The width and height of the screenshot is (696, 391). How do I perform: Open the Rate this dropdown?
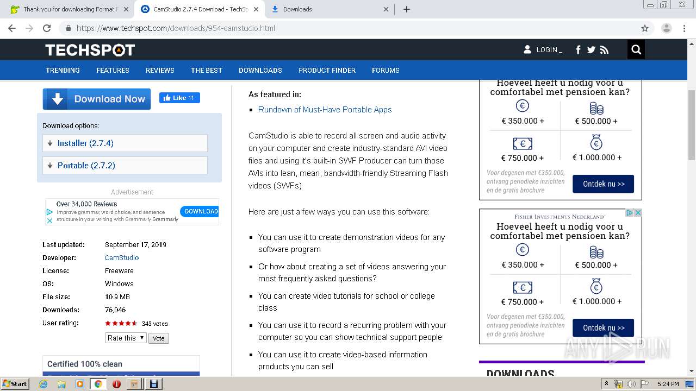click(126, 338)
